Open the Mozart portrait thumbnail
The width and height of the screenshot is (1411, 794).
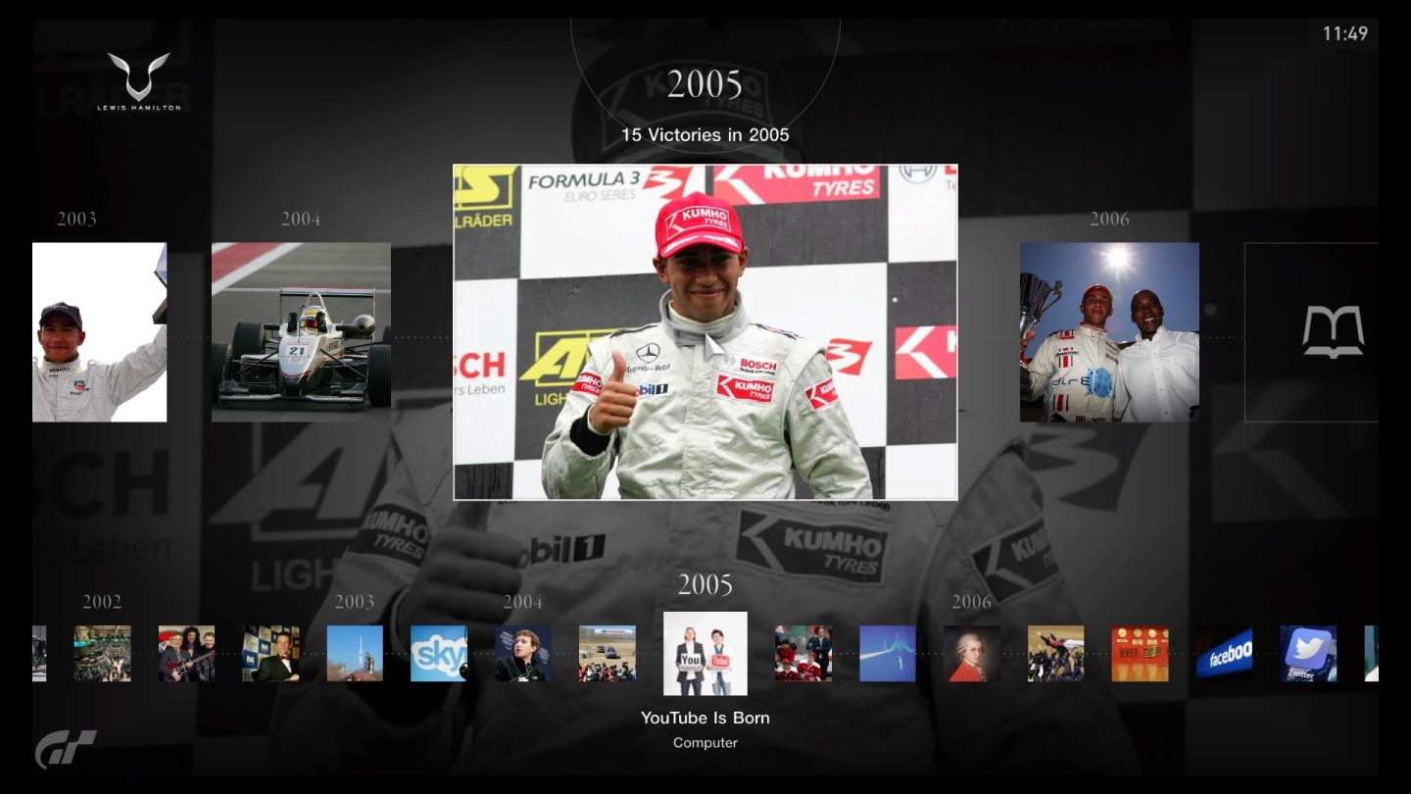tap(972, 653)
